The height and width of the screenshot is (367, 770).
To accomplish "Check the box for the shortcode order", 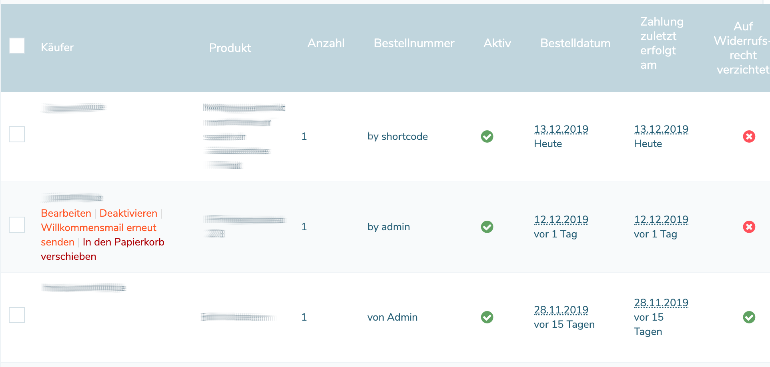I will tap(17, 134).
